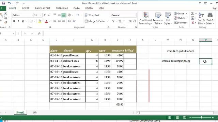Switch to VIEW ribbon tab
This screenshot has height=122, width=218.
(x=102, y=8)
